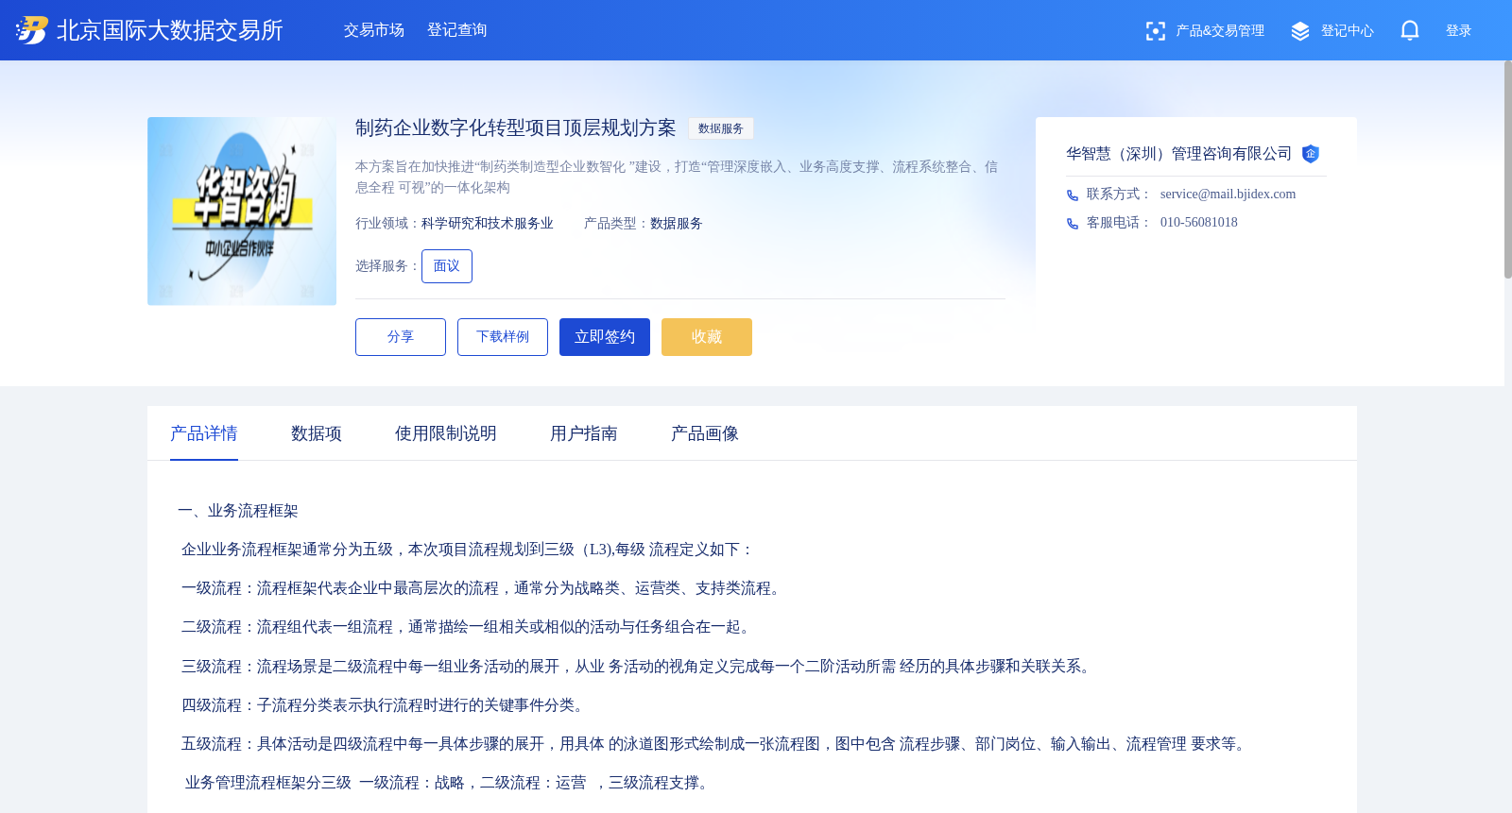Click the 四级流程 description line
The height and width of the screenshot is (813, 1512).
click(386, 705)
